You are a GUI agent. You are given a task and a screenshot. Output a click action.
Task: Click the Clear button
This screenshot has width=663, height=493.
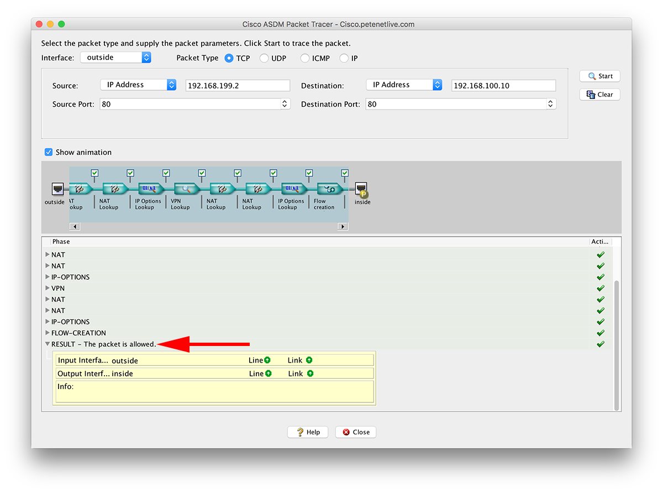point(600,95)
